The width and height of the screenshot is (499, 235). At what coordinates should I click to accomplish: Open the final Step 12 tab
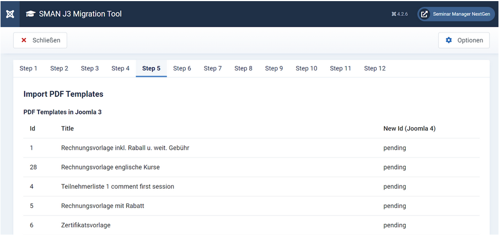[374, 68]
